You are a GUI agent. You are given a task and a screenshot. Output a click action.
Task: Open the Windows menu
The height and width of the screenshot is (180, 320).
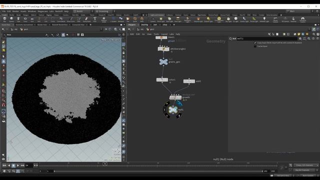point(32,11)
